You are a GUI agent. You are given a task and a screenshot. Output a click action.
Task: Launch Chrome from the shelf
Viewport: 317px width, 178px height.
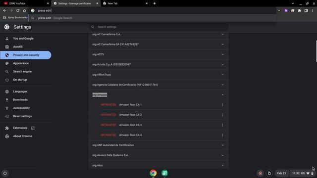click(x=153, y=173)
